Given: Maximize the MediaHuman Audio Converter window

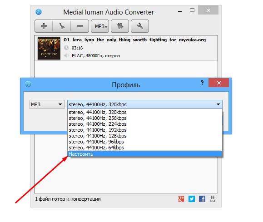Looking at the screenshot, I should 192,10.
